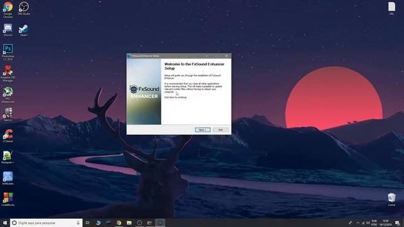Open Google Chrome desktop shortcut
Image resolution: width=404 pixels, height=227 pixels.
click(8, 10)
